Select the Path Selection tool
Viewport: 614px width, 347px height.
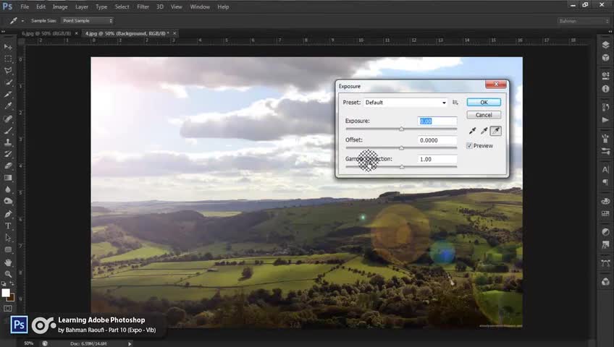(x=8, y=238)
